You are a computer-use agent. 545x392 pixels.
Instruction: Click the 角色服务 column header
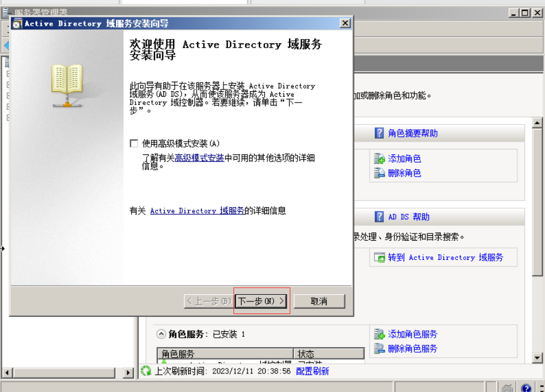tap(225, 354)
